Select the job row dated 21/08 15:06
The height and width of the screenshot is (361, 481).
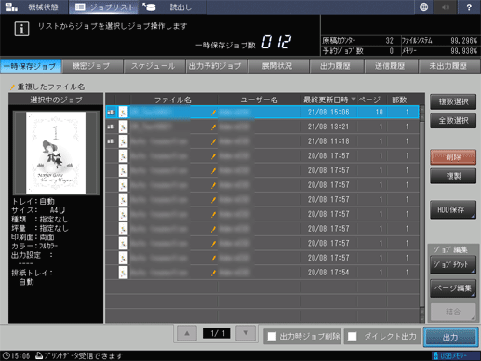(x=262, y=112)
